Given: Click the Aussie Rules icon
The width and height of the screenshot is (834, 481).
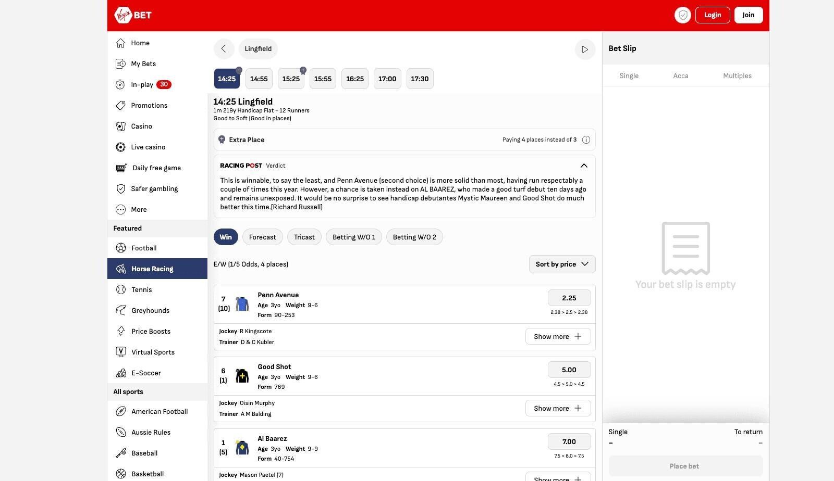Looking at the screenshot, I should pos(121,432).
